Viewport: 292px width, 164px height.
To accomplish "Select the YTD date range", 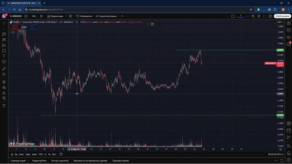I will coord(41,154).
